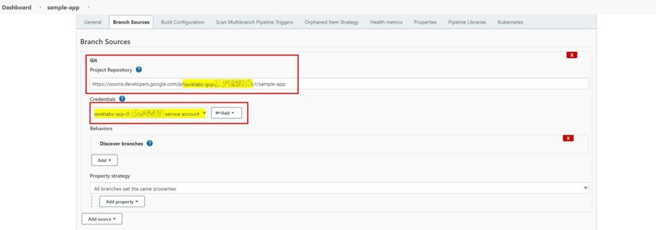Open the Health metrics tab

coord(386,22)
